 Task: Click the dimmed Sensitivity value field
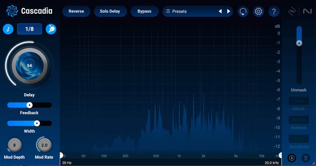(299, 138)
